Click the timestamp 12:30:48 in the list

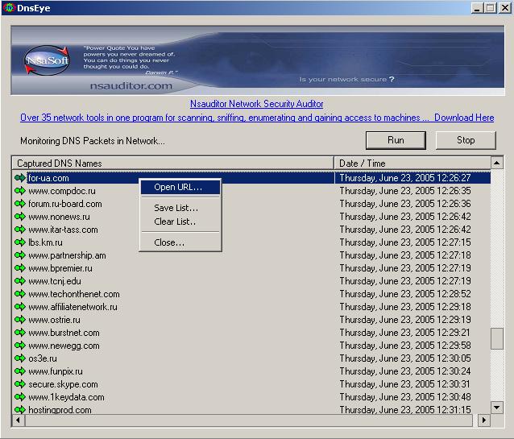pos(405,397)
